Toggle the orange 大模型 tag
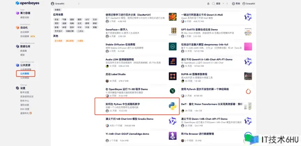This screenshot has height=146, width=301. (80, 41)
